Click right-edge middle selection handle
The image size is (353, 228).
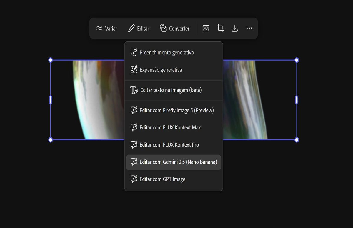297,100
